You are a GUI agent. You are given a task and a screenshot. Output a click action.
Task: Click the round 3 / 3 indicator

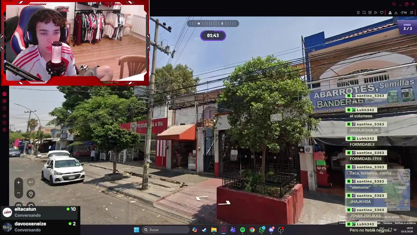coord(408,27)
